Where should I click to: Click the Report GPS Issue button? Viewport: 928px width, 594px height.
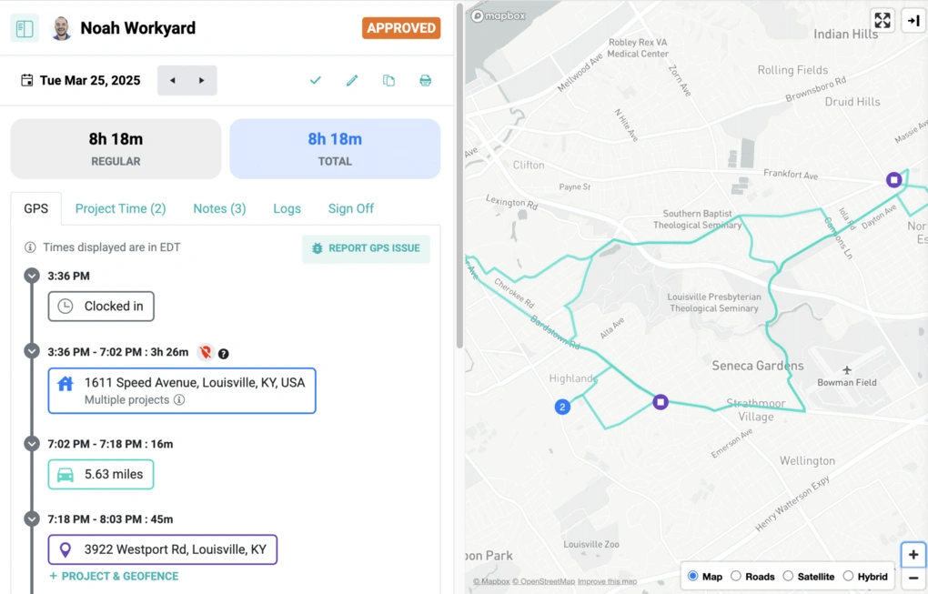[367, 248]
